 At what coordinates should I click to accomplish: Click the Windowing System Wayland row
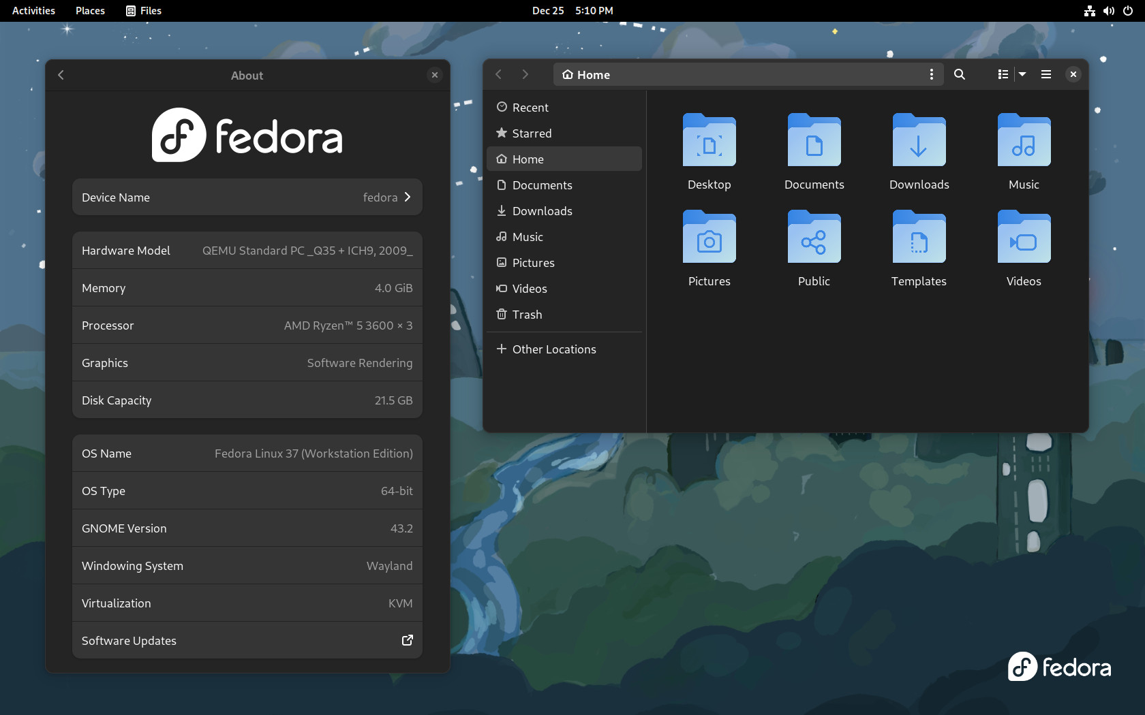coord(247,566)
